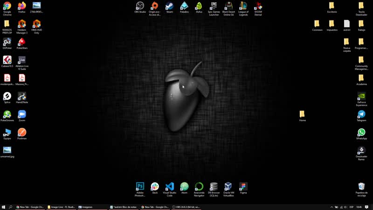Click the Anaconda Navigator shortcut
The image size is (373, 210).
point(199,187)
